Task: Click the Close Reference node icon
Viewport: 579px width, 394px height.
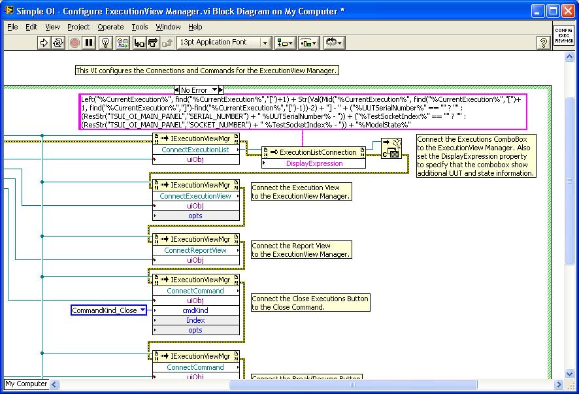Action: (391, 148)
